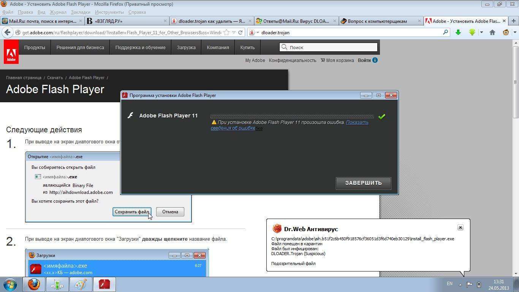Open Продукты in the Adobe navigation
This screenshot has height=292, width=519.
coord(35,48)
